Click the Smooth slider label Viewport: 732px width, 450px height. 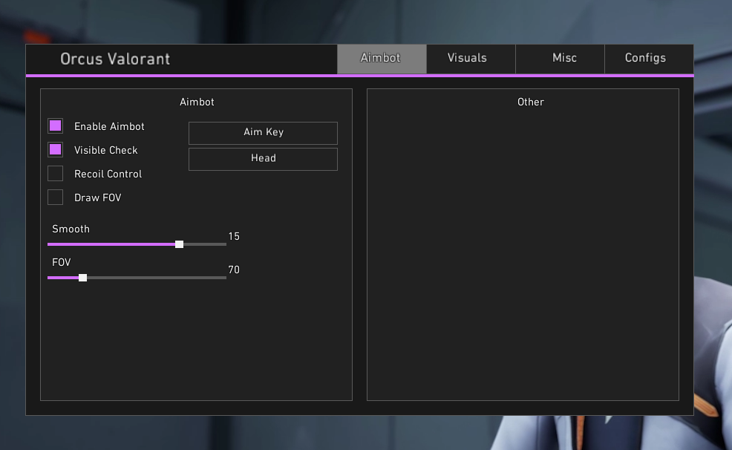(x=71, y=229)
